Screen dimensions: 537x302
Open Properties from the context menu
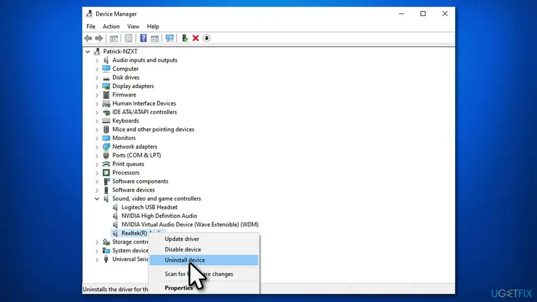204,288
